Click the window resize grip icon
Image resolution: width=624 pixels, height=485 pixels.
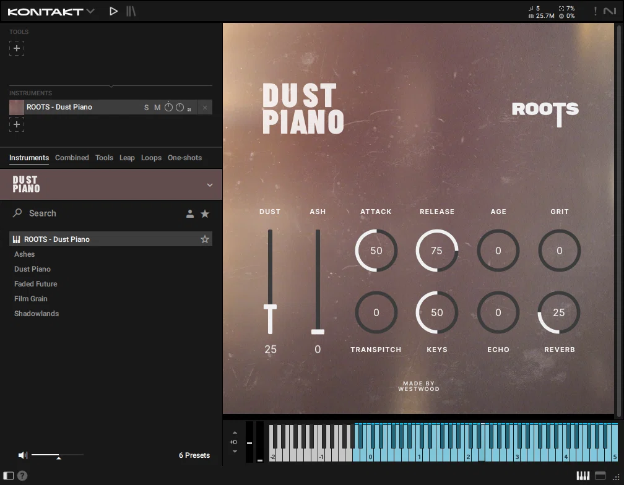point(616,477)
